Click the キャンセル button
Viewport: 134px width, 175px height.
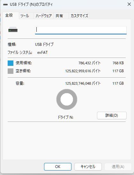88,167
